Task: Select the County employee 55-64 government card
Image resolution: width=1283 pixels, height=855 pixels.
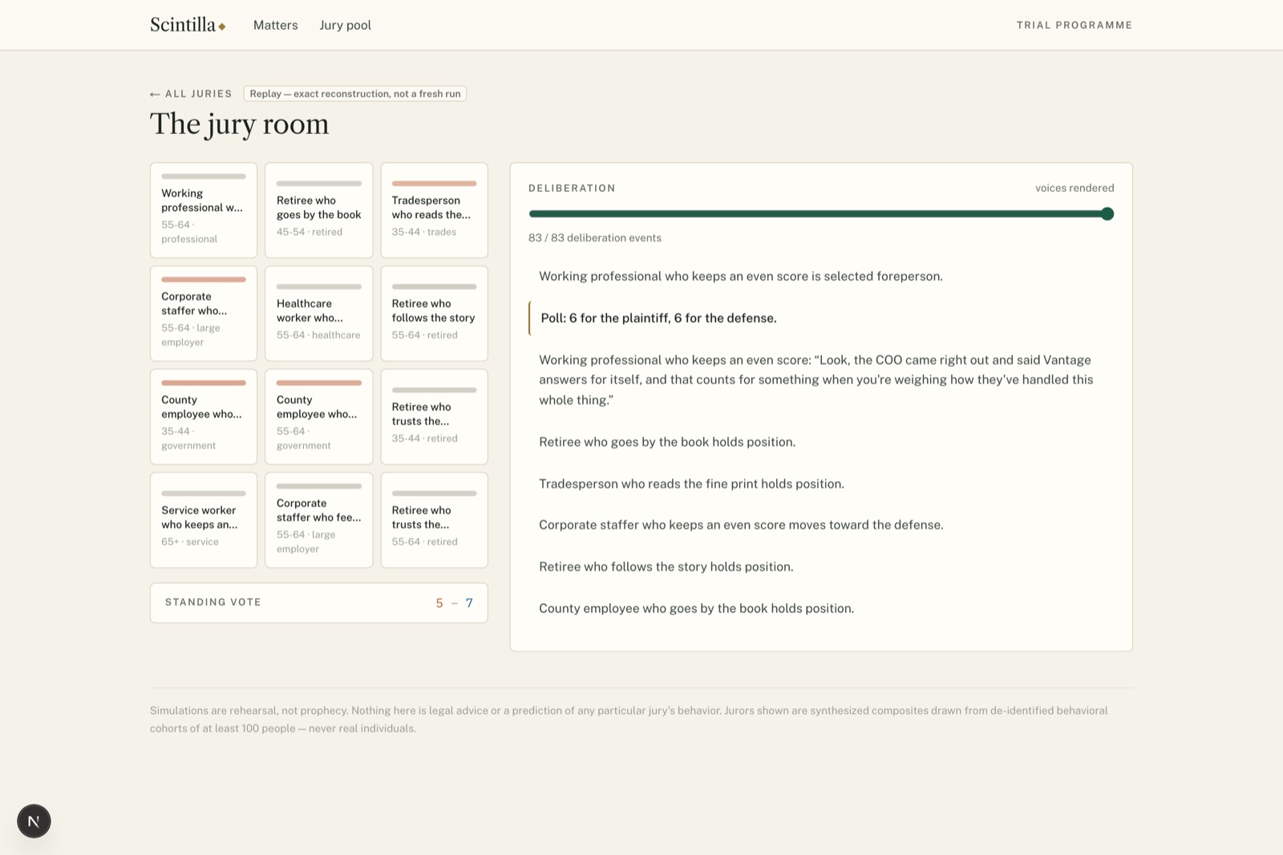Action: 319,417
